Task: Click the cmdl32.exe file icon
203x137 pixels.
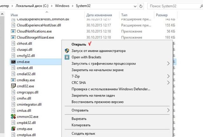Action: click(x=13, y=86)
